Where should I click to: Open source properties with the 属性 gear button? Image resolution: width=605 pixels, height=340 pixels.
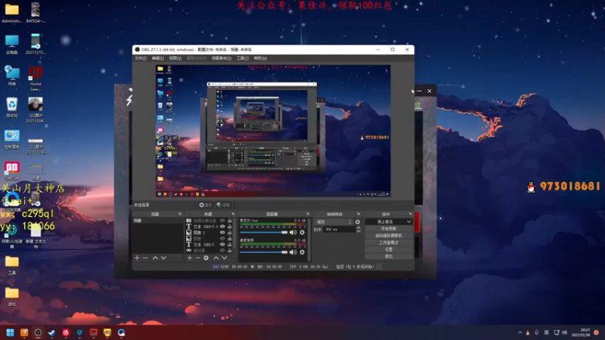[205, 205]
